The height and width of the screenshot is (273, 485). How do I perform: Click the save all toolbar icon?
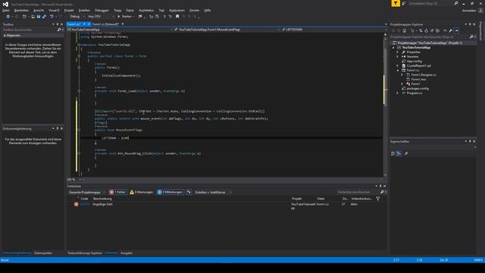point(44,17)
